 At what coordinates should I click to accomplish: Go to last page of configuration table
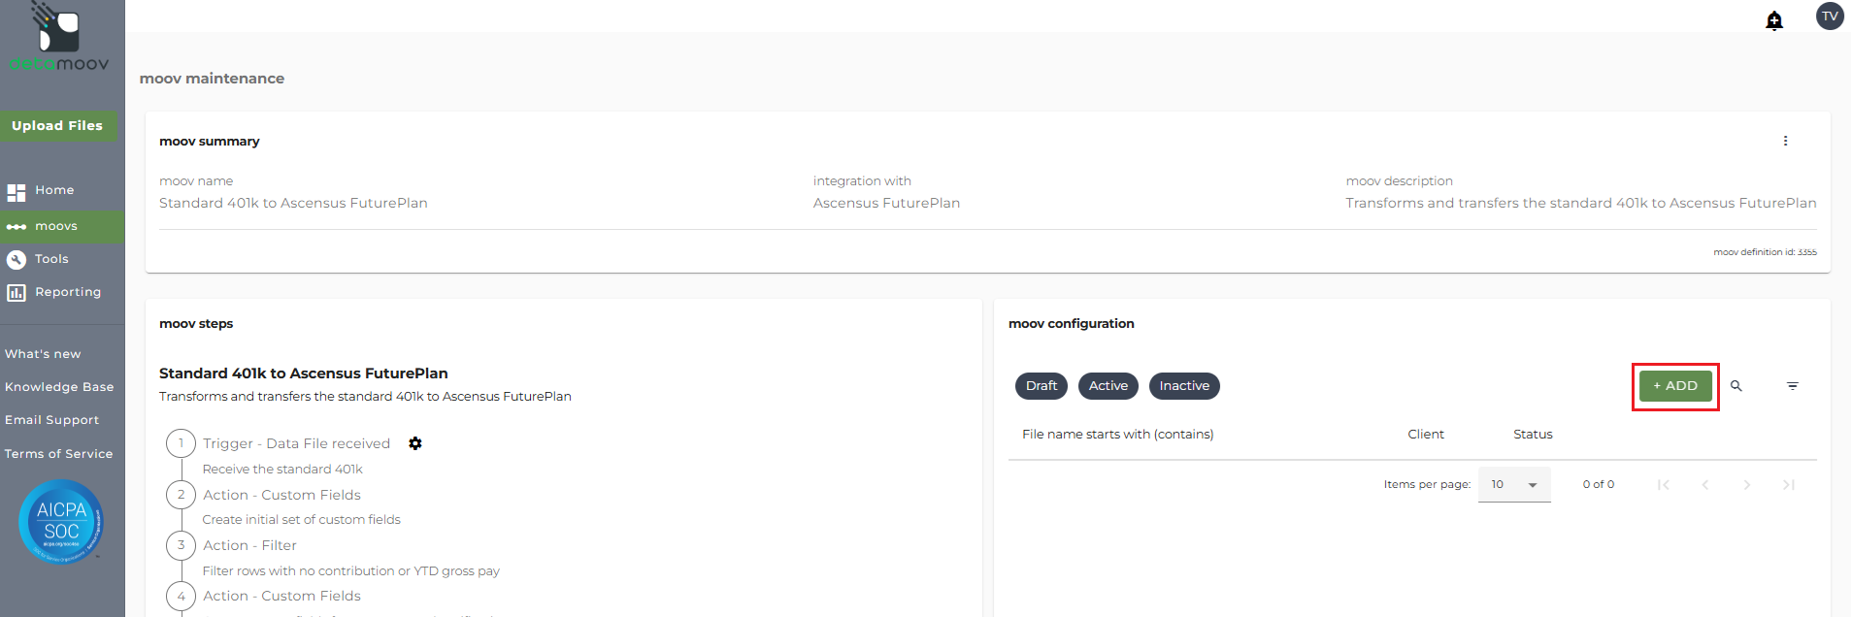pyautogui.click(x=1789, y=485)
